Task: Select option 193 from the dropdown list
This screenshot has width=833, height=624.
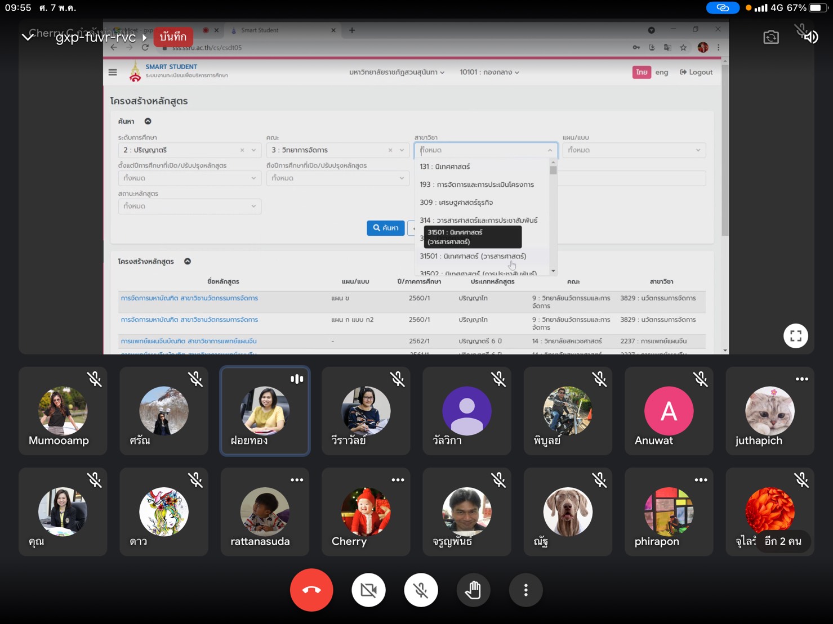Action: (476, 185)
